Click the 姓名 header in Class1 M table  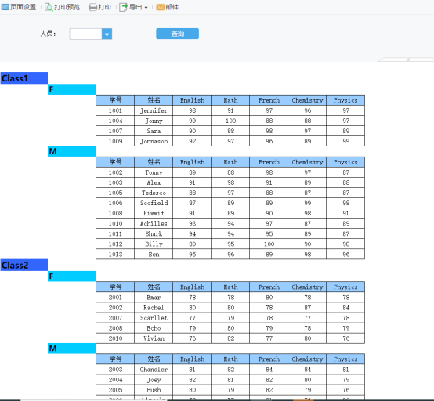pyautogui.click(x=154, y=162)
